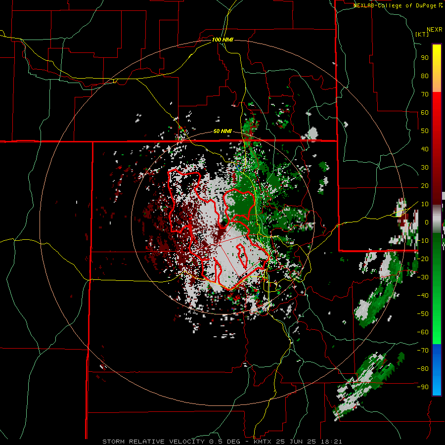Click the -80 value on the velocity scale

coord(423,369)
